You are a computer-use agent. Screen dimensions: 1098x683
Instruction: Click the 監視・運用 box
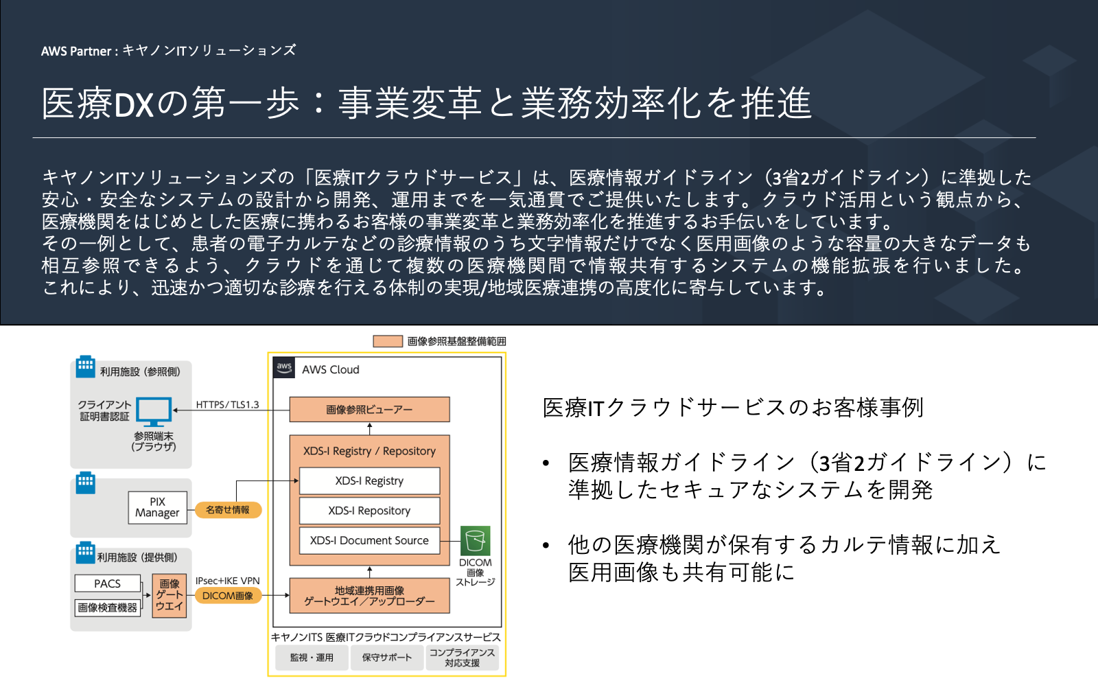(312, 658)
